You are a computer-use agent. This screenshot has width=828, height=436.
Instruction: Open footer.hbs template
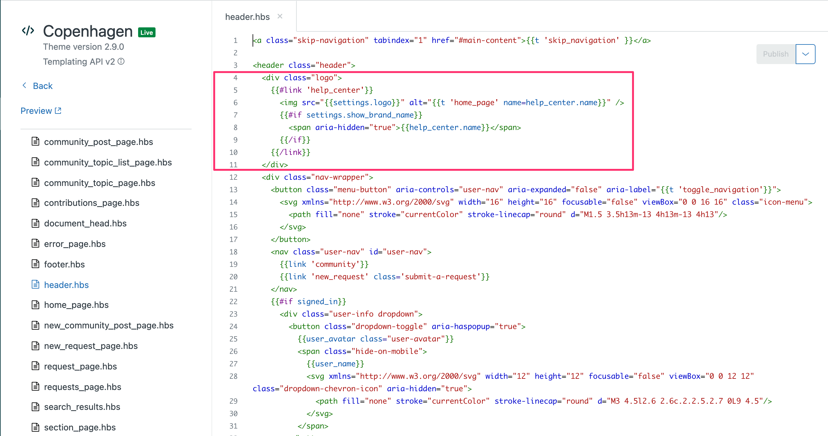[64, 264]
